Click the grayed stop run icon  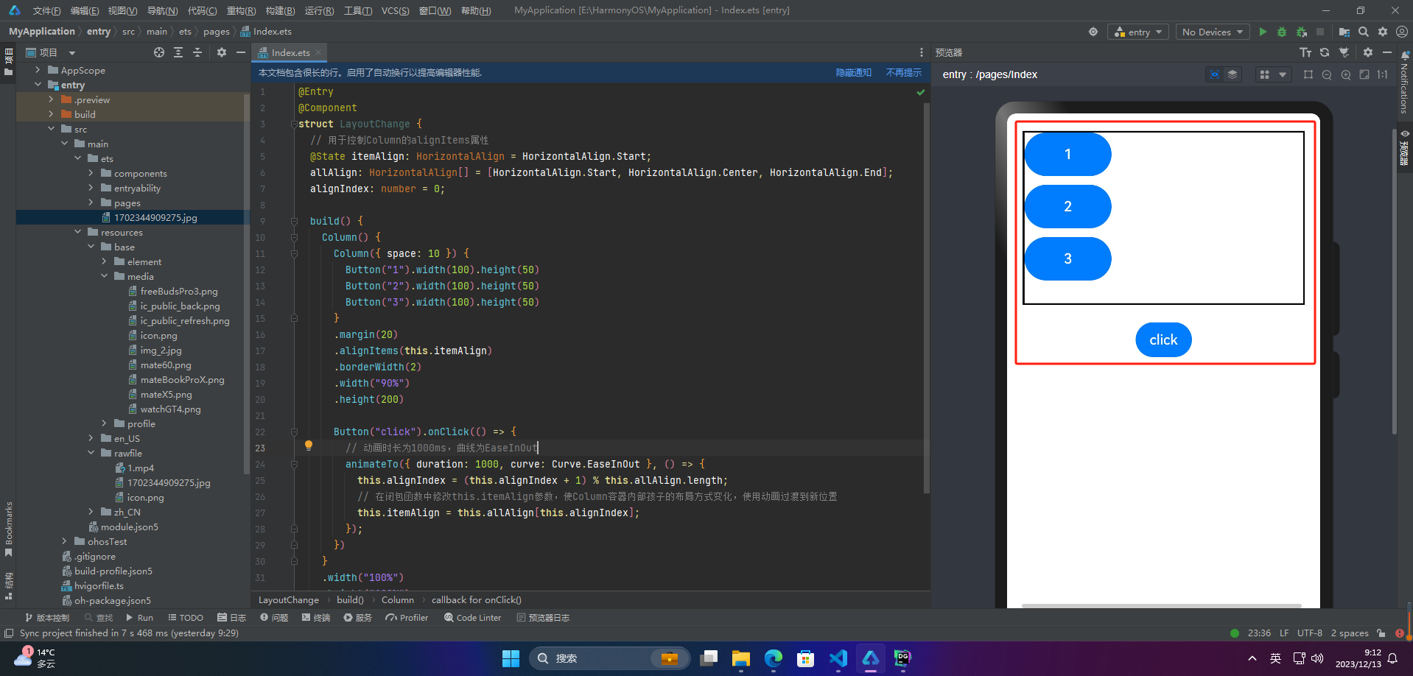click(1320, 32)
